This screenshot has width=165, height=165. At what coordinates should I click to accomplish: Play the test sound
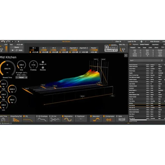pyautogui.click(x=13, y=50)
